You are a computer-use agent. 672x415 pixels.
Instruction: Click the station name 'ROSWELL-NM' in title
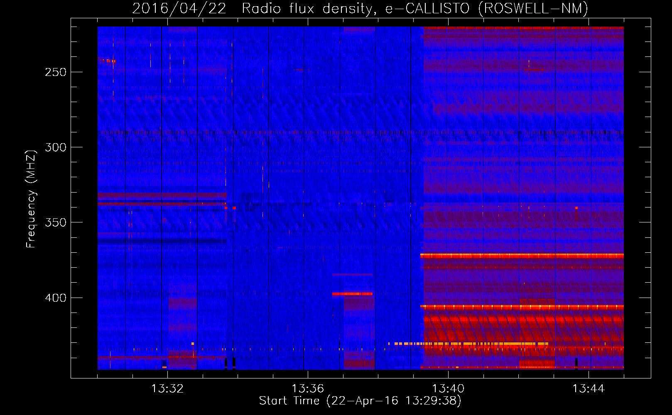point(533,9)
